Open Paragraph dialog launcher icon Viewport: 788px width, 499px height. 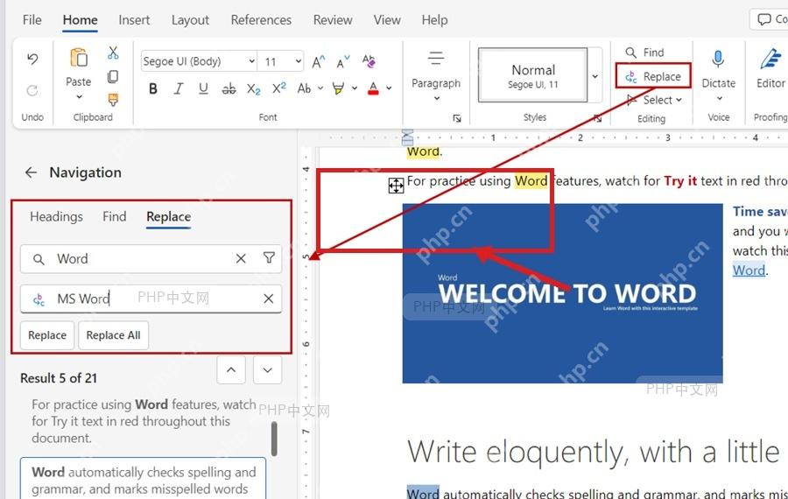pos(457,118)
